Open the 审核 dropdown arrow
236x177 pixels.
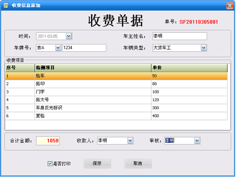click(x=197, y=141)
